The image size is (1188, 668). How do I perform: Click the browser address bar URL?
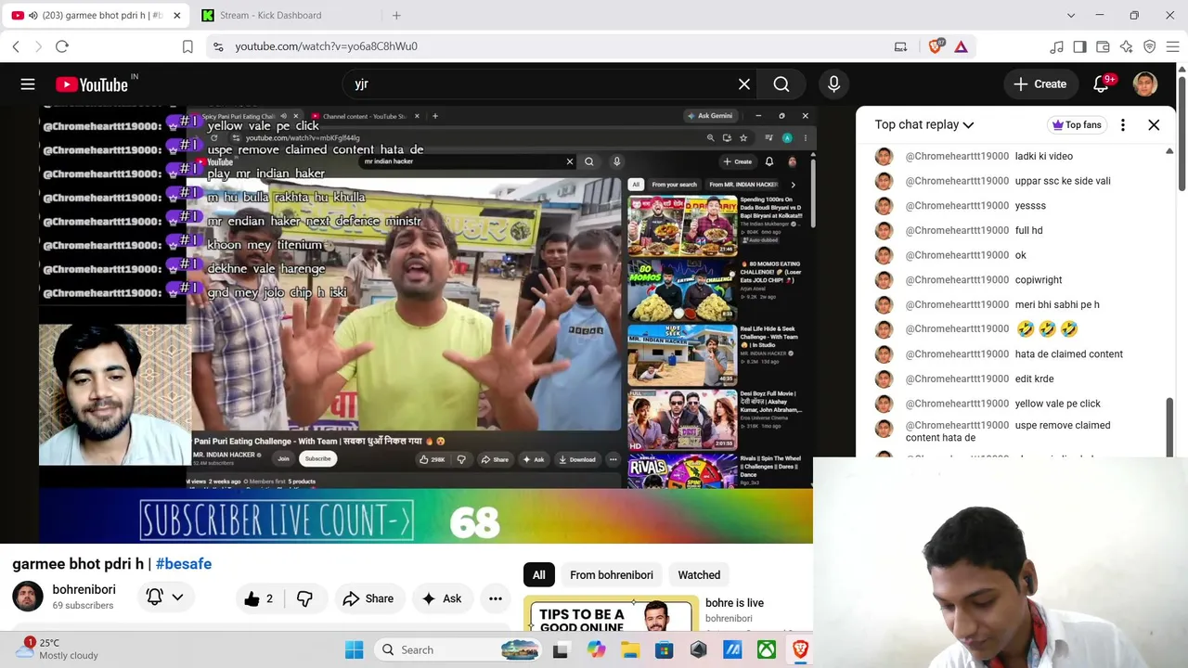[x=326, y=46]
